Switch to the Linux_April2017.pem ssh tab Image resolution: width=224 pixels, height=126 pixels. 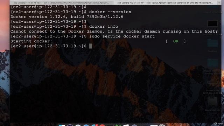click(x=165, y=3)
